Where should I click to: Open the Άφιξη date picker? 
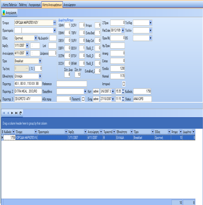pyautogui.click(x=27, y=46)
